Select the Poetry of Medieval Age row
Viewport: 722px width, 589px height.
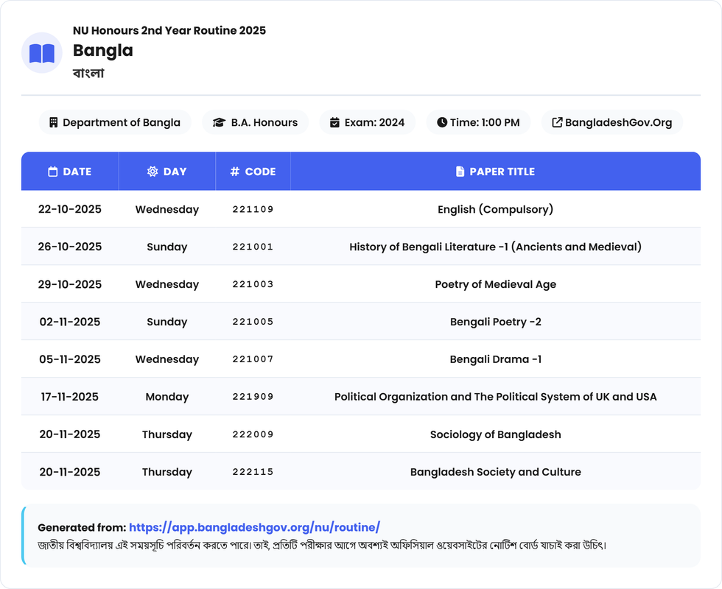[495, 284]
